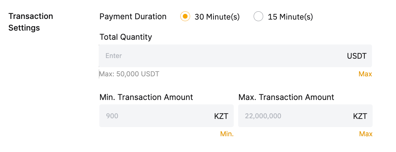Click the orange Min. link
The height and width of the screenshot is (152, 396).
(x=227, y=134)
